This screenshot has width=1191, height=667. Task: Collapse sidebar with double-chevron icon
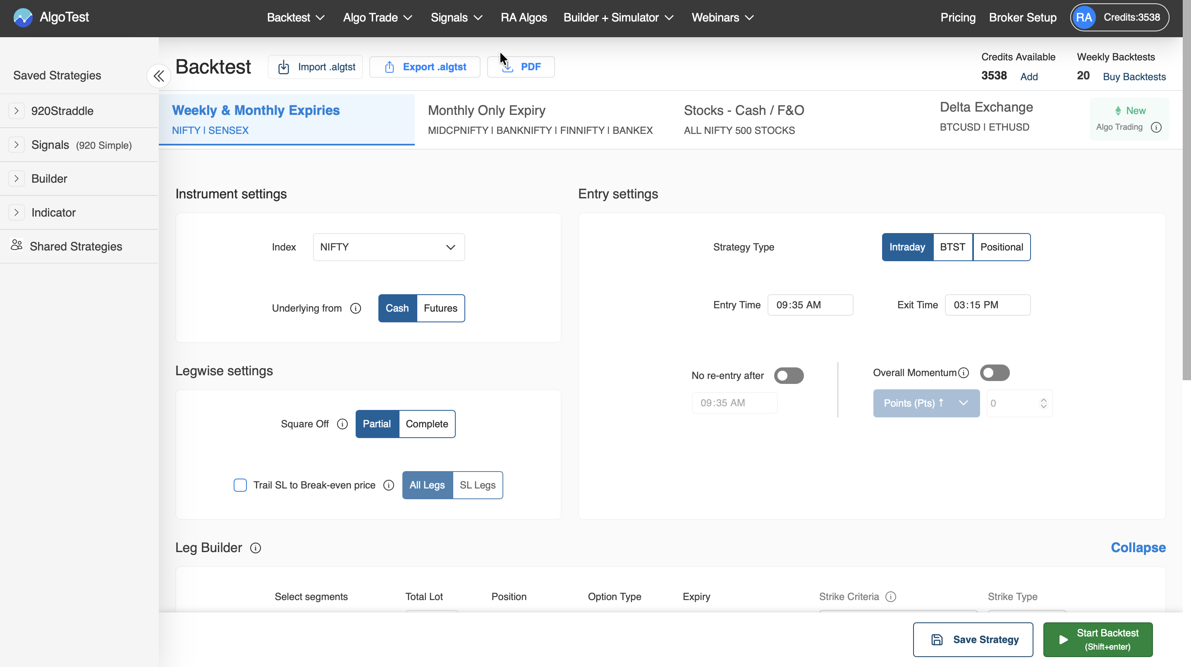point(158,76)
